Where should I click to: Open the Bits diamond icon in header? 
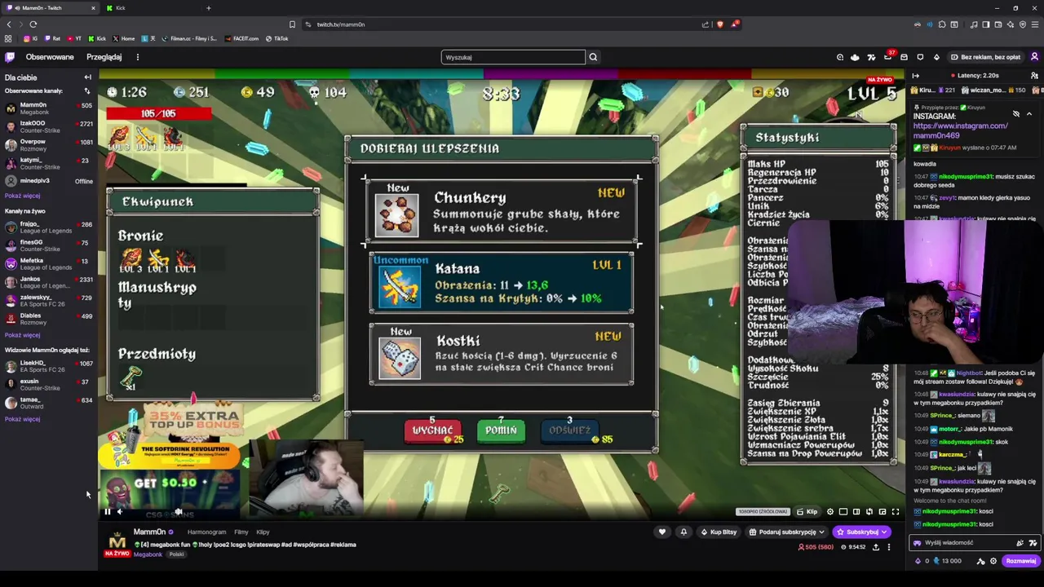coord(936,57)
